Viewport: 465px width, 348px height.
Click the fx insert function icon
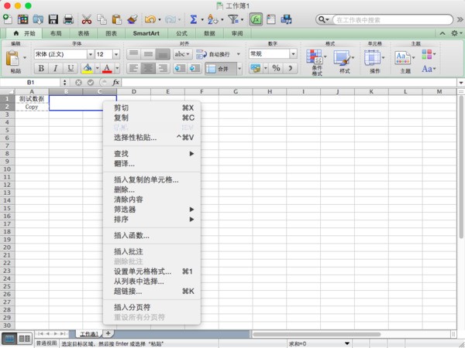[x=255, y=19]
